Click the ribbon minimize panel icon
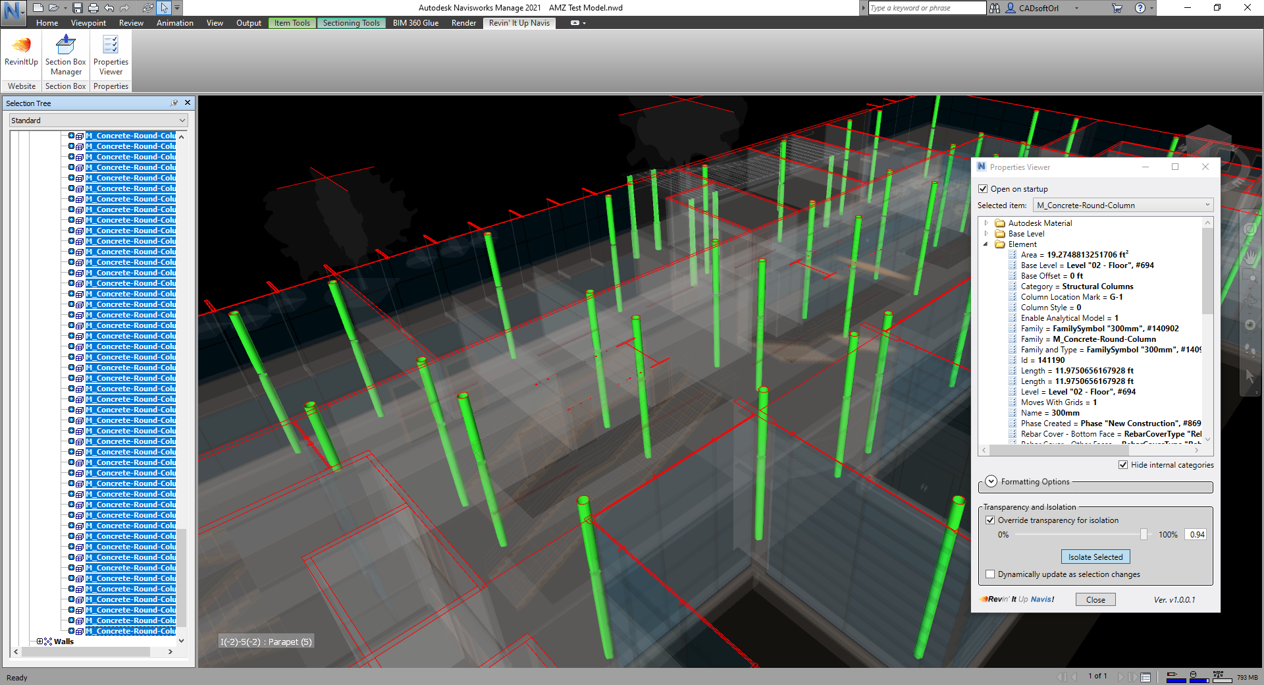This screenshot has width=1264, height=685. (575, 23)
